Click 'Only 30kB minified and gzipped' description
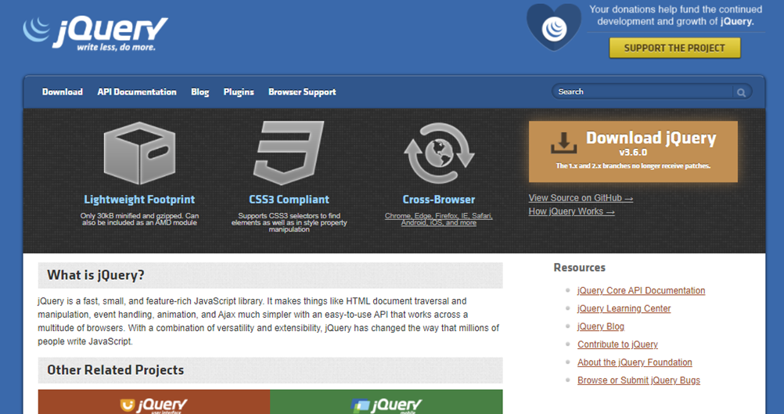The height and width of the screenshot is (414, 784). (x=139, y=219)
